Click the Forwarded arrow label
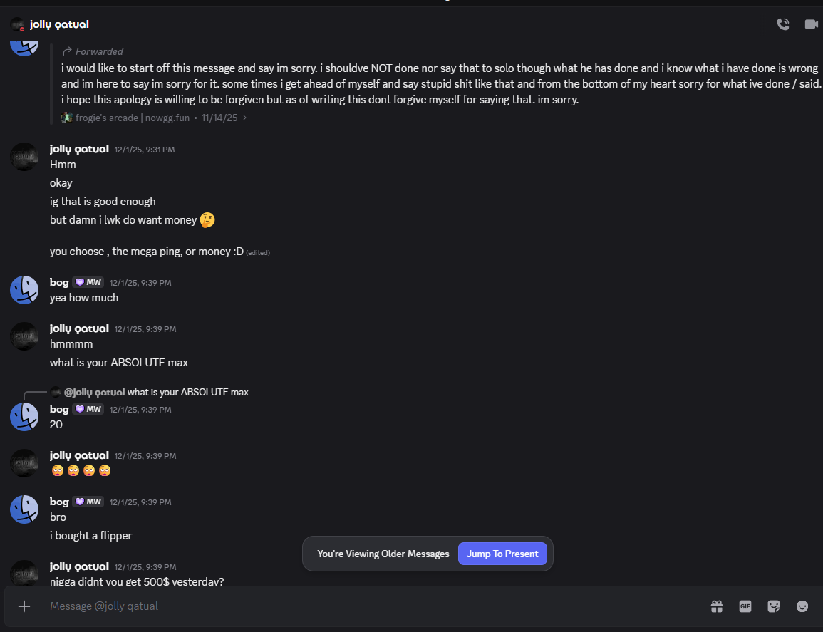This screenshot has width=823, height=632. point(93,51)
